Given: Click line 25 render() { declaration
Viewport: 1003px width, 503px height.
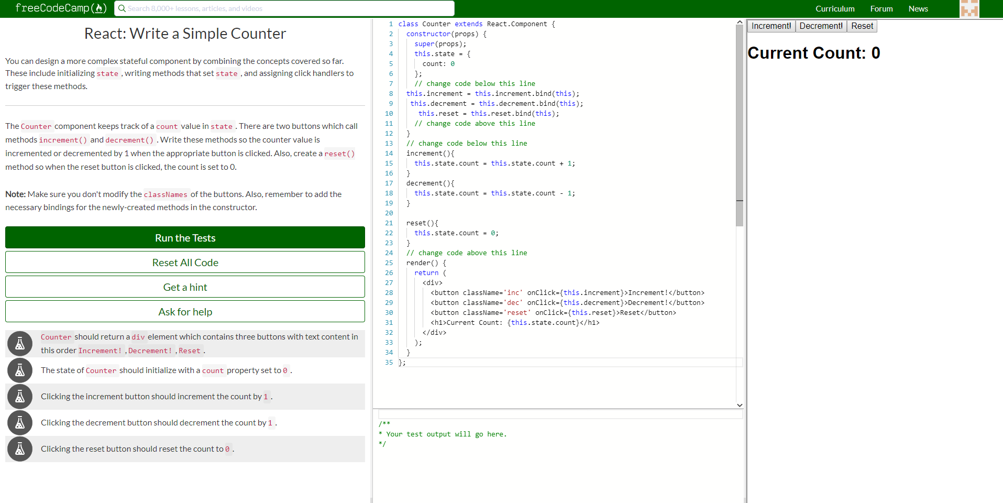Looking at the screenshot, I should (426, 263).
